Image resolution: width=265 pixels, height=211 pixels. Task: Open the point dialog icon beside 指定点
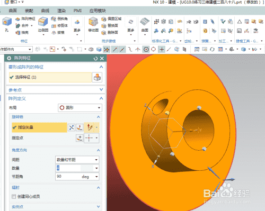(79, 138)
